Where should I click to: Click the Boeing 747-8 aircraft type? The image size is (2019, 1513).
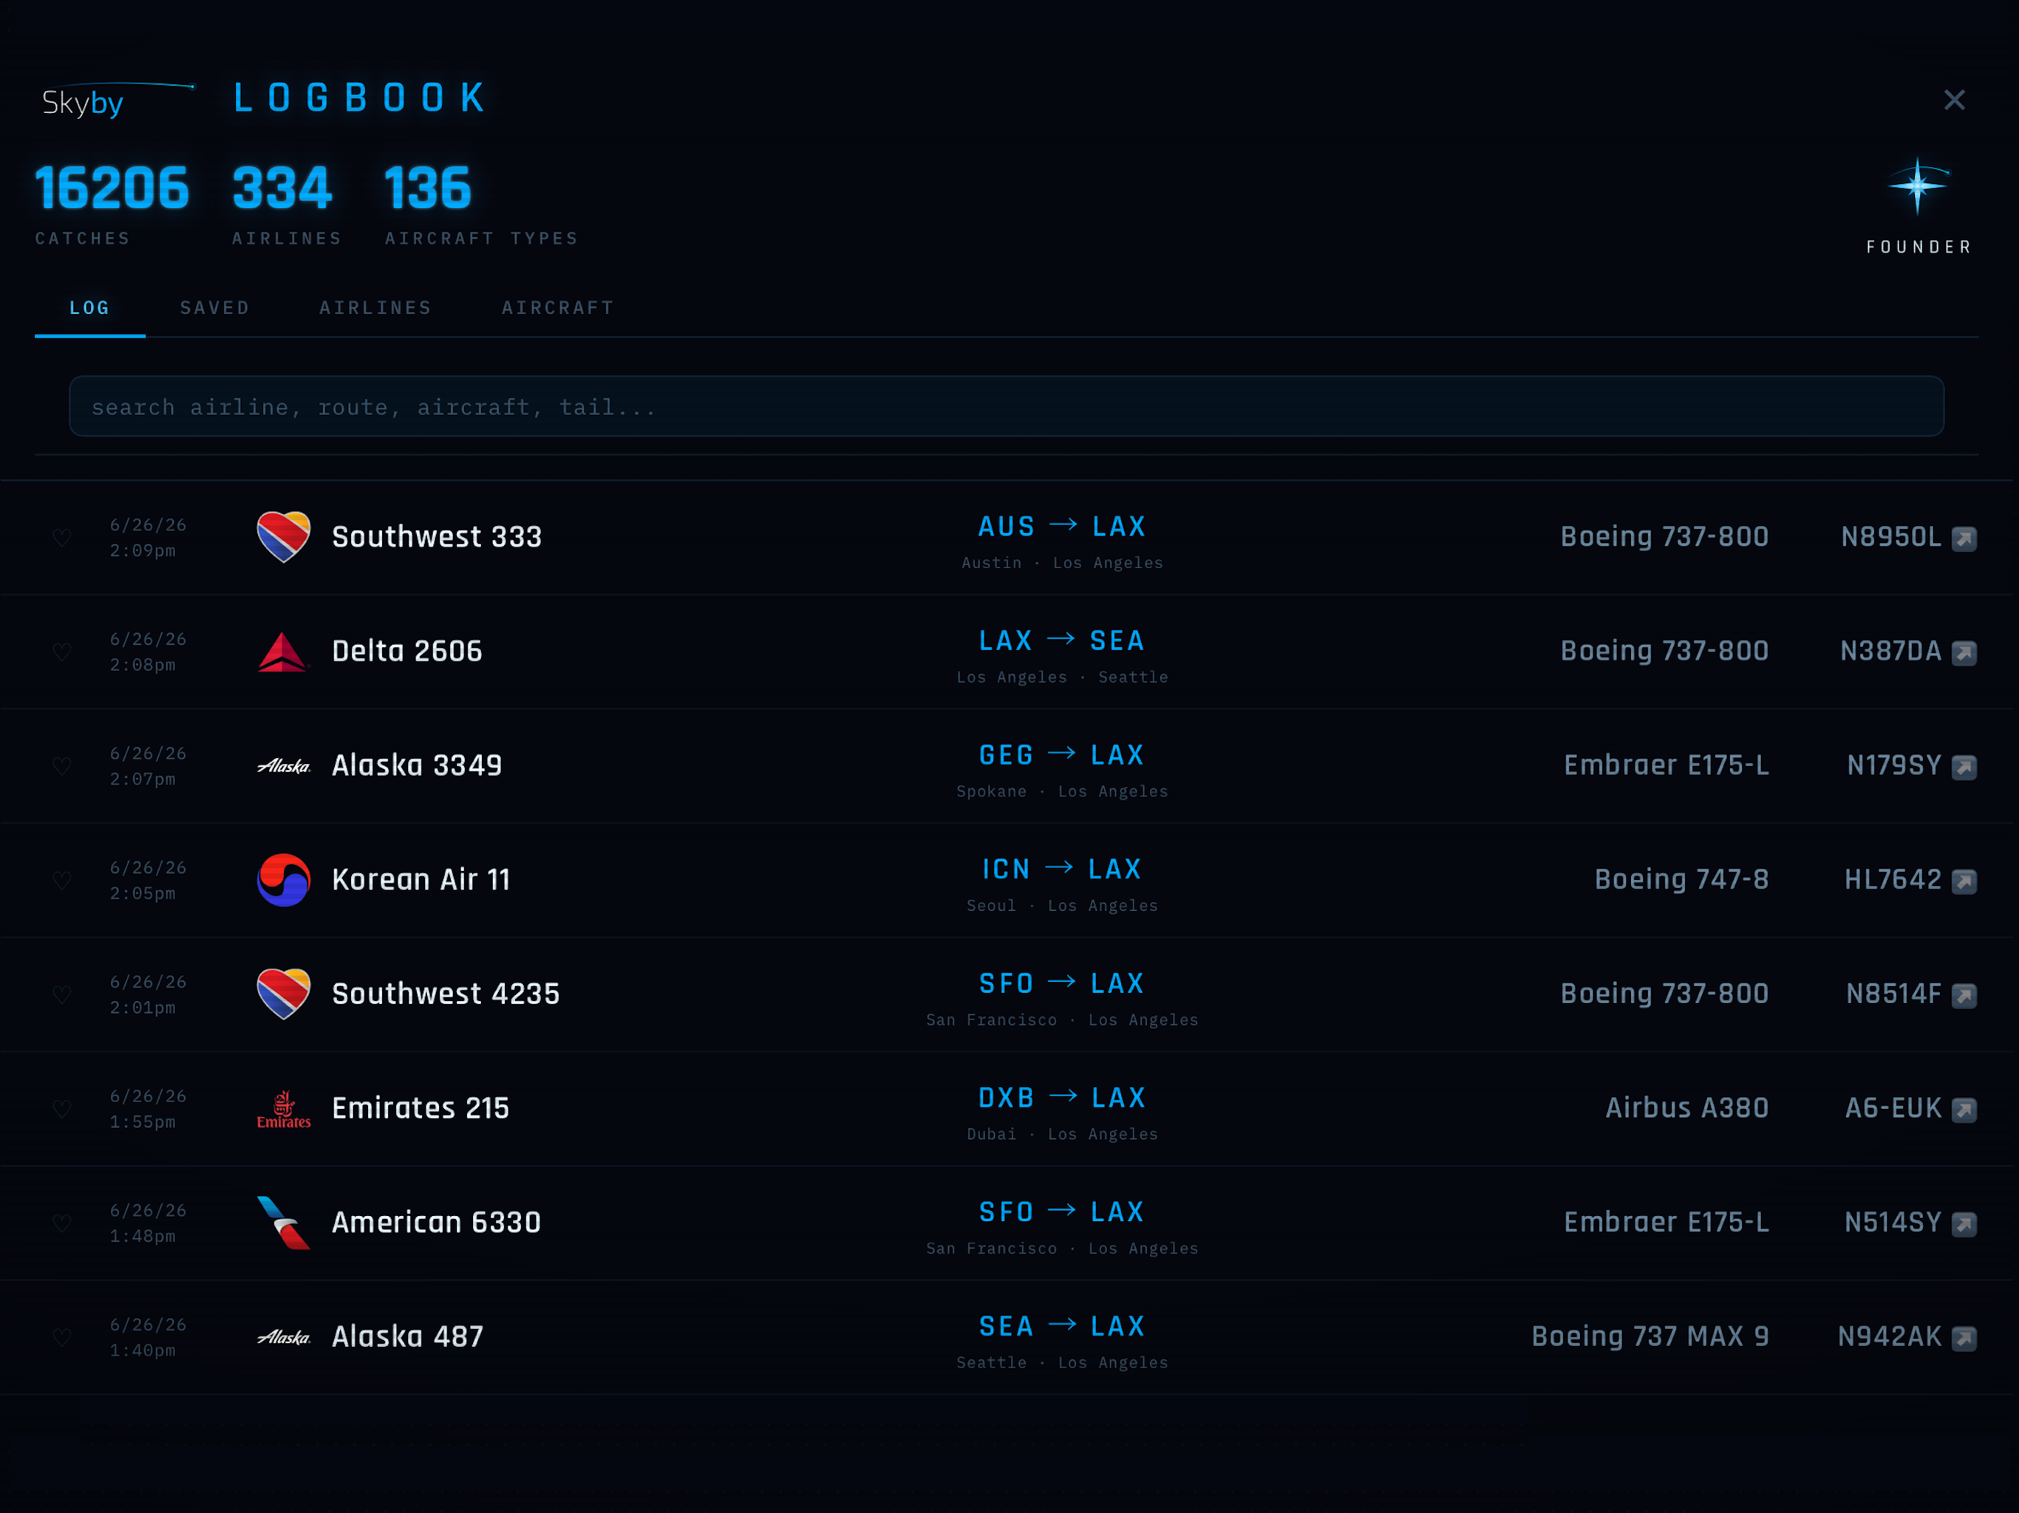coord(1681,879)
